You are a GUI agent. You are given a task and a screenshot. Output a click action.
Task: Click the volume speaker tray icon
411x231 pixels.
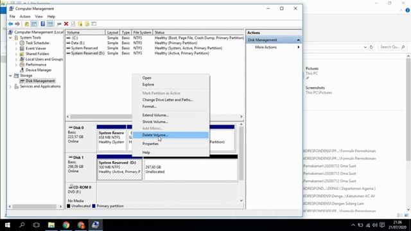[375, 225]
